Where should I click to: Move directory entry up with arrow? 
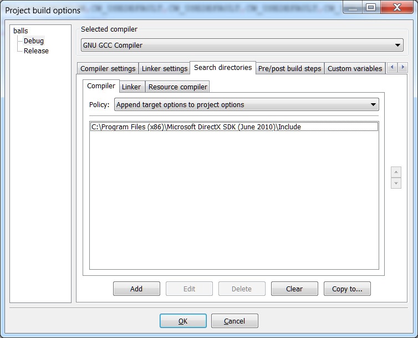pos(396,172)
